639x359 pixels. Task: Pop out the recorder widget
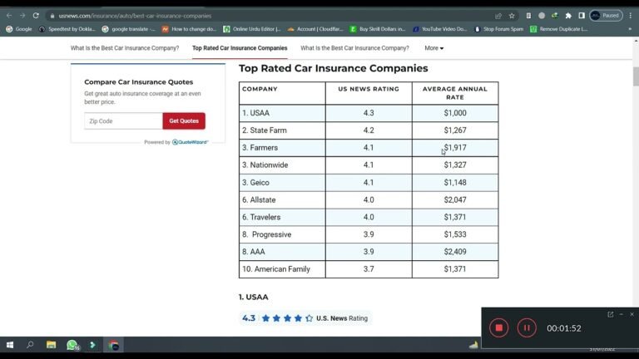611,314
